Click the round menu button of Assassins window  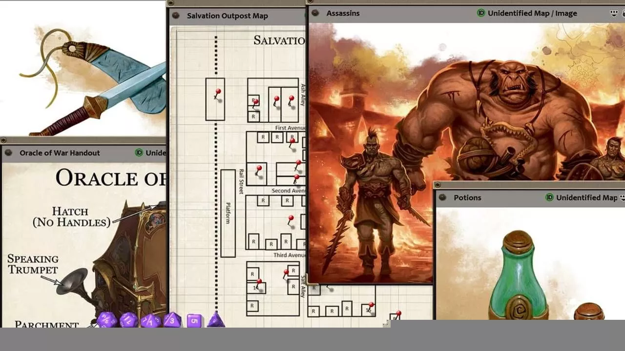click(x=315, y=13)
